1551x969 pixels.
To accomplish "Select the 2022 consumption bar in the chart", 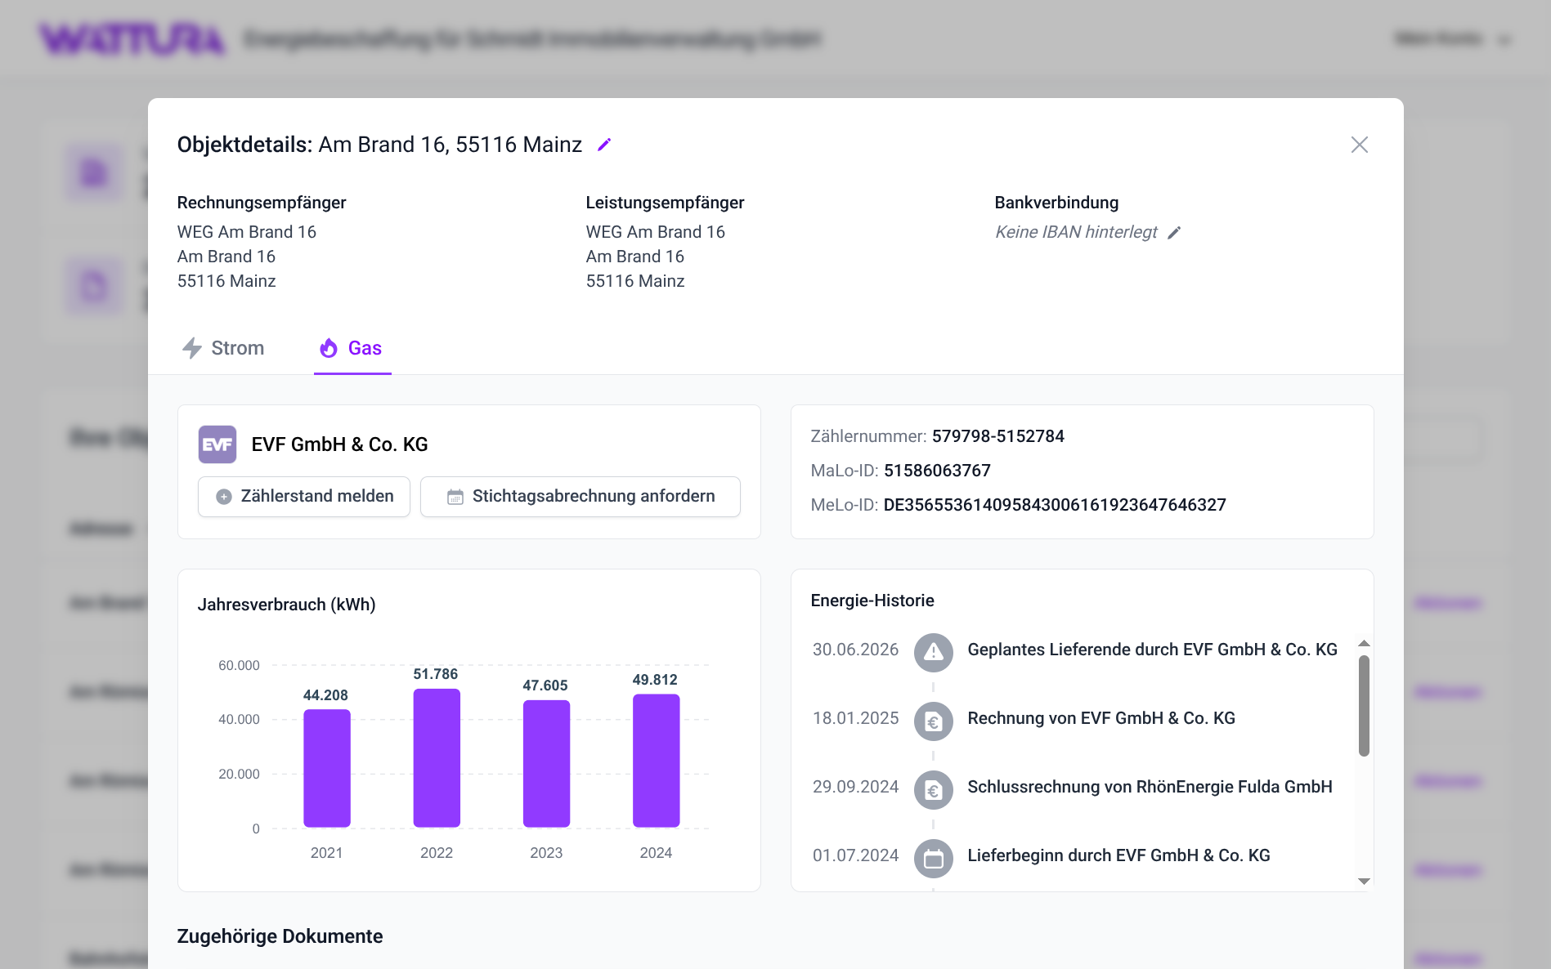I will click(437, 757).
